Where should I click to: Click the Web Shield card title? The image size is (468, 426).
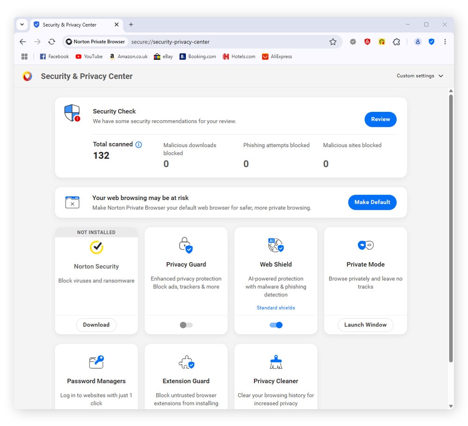tap(276, 264)
